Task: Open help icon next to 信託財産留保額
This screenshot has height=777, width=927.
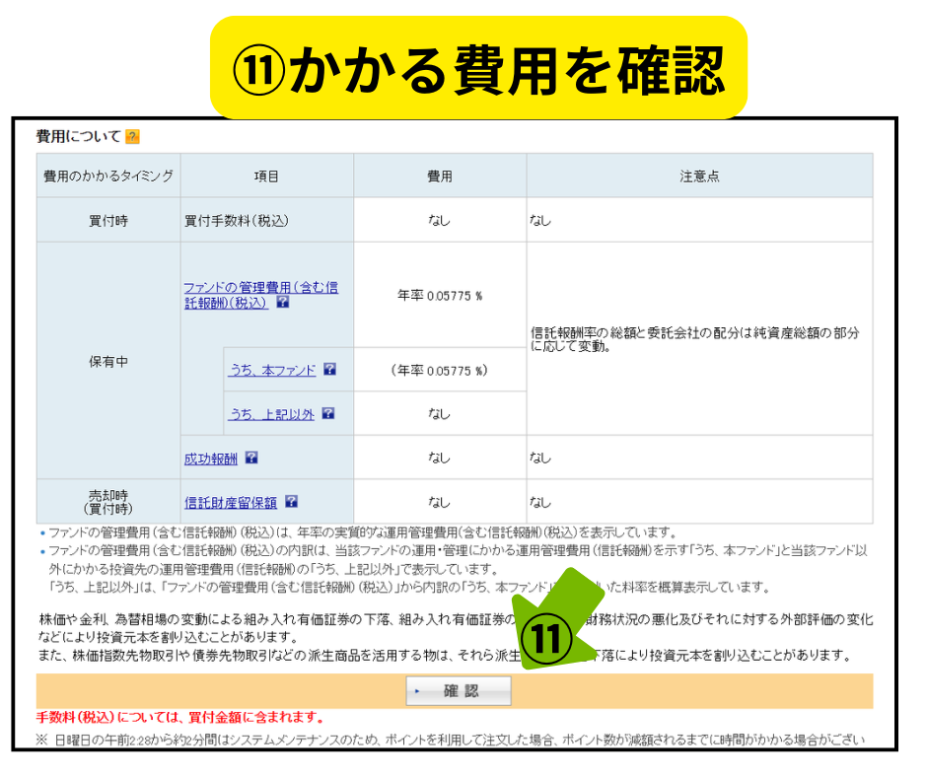Action: point(291,502)
